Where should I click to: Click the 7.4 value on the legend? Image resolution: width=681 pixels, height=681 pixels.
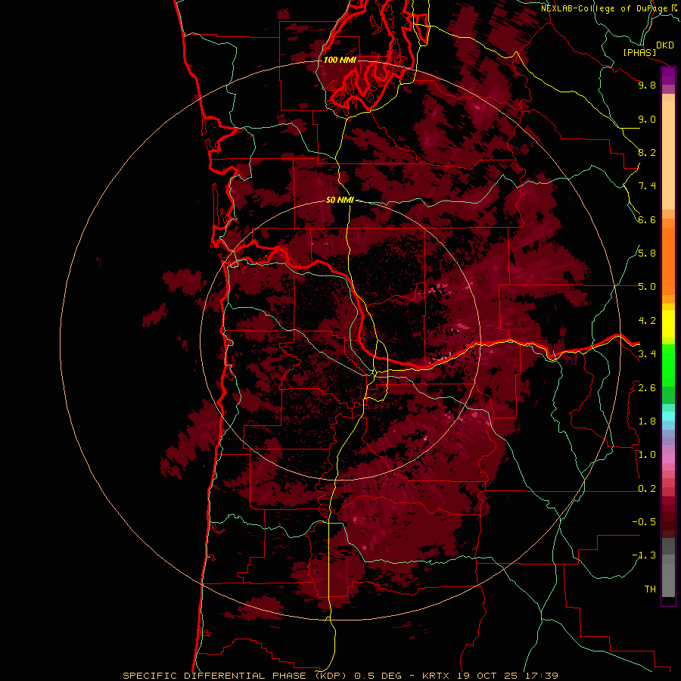pyautogui.click(x=647, y=186)
